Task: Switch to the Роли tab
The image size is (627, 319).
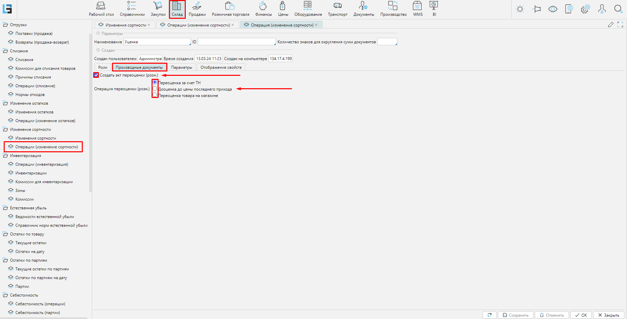Action: point(103,67)
